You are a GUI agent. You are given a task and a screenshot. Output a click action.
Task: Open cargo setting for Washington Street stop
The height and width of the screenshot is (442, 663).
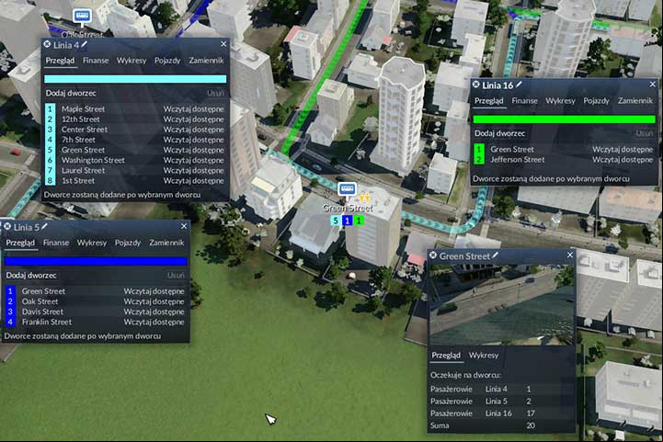click(x=194, y=160)
